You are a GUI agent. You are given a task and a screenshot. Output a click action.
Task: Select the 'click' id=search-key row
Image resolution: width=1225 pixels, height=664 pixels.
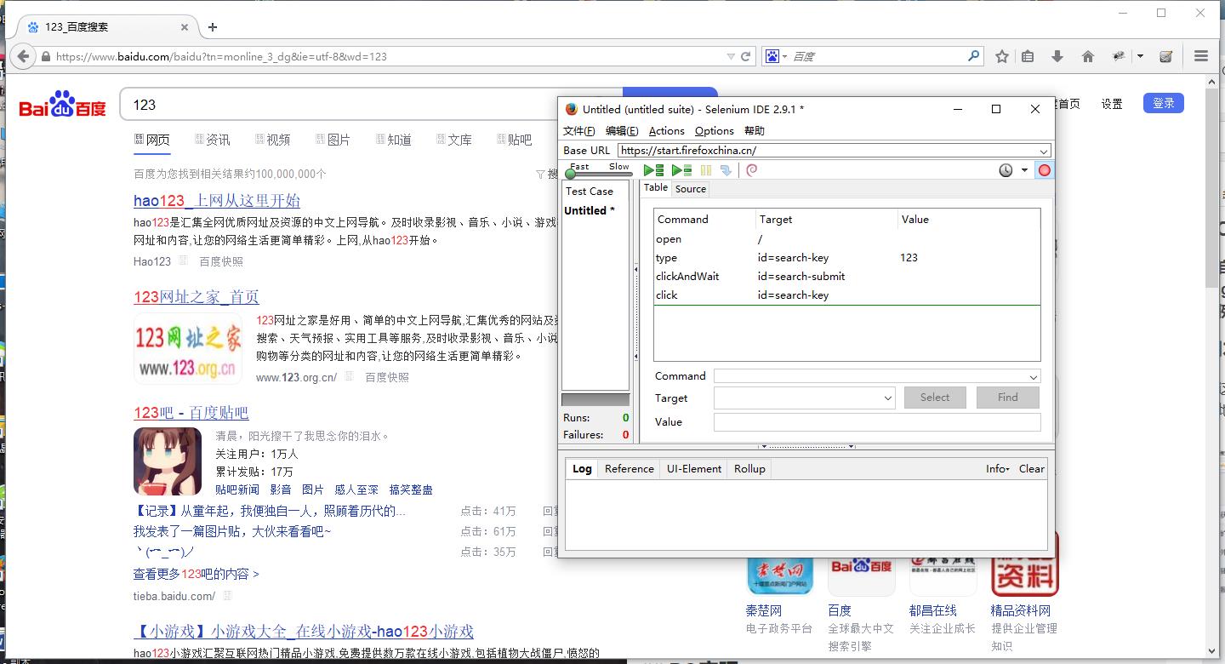[846, 295]
